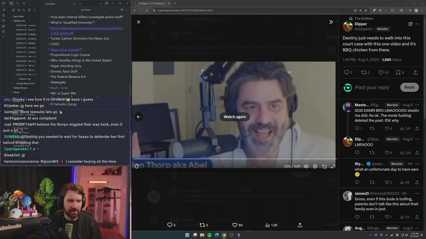The width and height of the screenshot is (426, 239).
Task: Open the supremecourt.gov opinions link
Action: (x=87, y=30)
